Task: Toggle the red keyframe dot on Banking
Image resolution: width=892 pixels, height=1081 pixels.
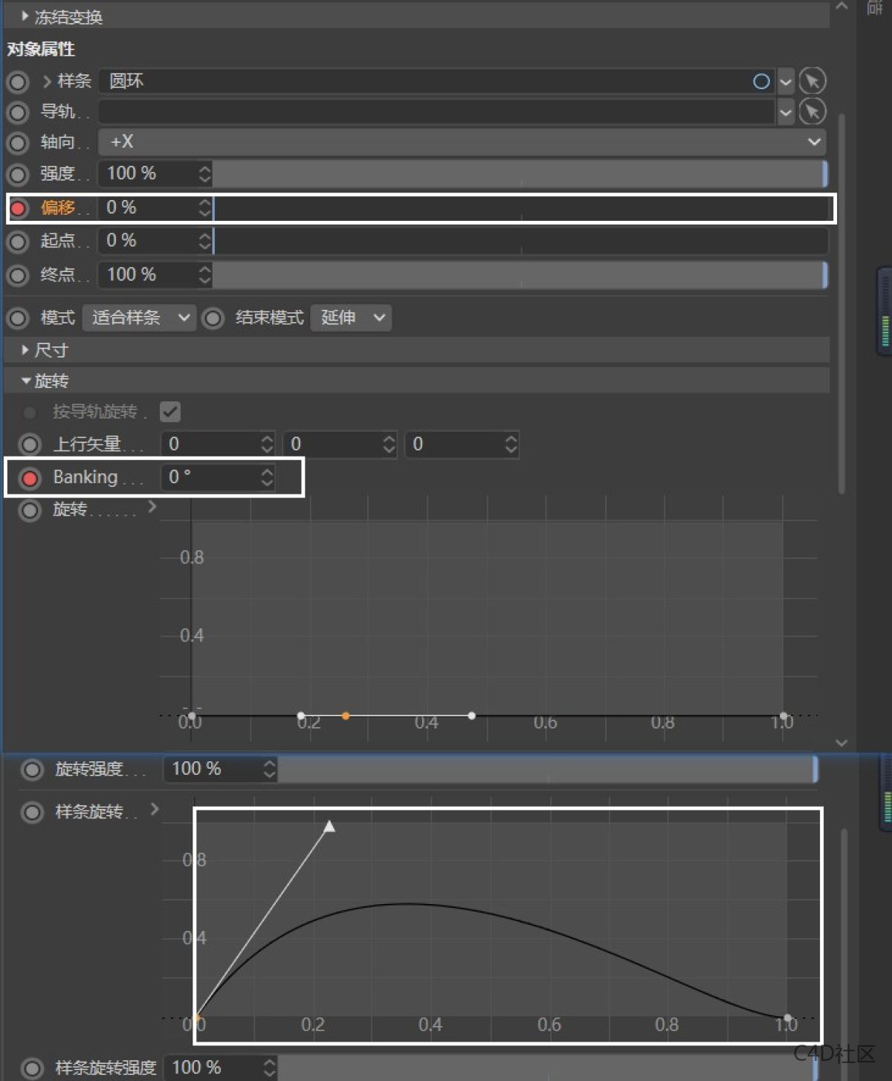Action: [x=30, y=477]
